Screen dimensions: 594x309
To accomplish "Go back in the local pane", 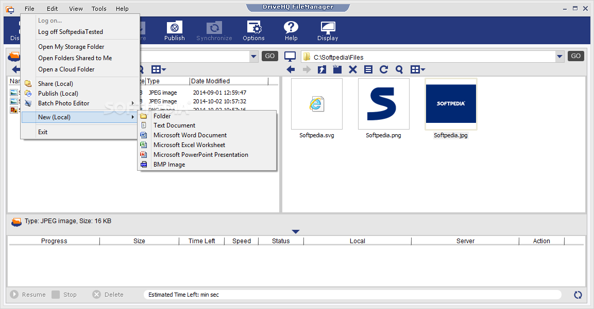I will click(291, 69).
